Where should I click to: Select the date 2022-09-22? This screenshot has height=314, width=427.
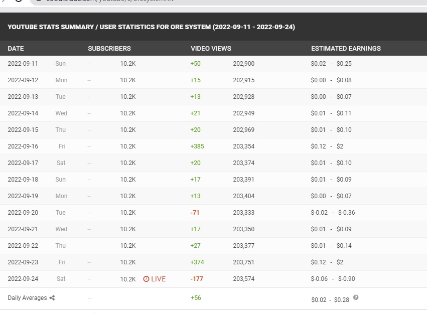pos(23,246)
